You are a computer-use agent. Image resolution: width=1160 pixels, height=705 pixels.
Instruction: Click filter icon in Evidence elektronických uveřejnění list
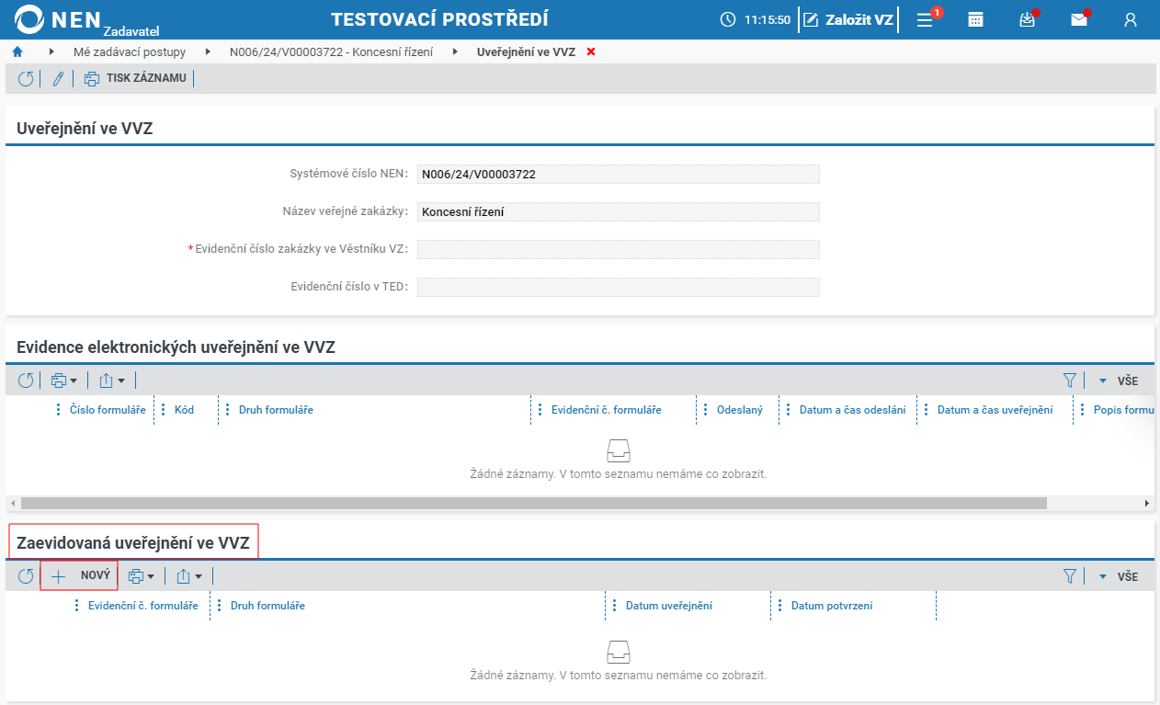1069,381
